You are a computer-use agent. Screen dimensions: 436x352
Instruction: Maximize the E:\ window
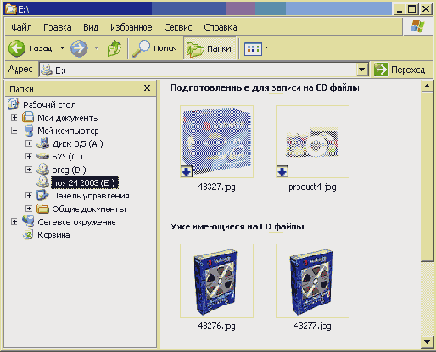tap(412, 9)
